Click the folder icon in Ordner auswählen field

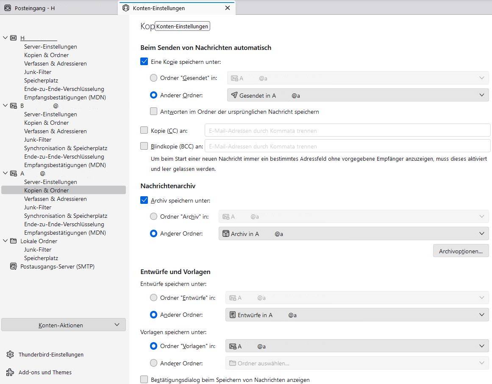tap(233, 363)
